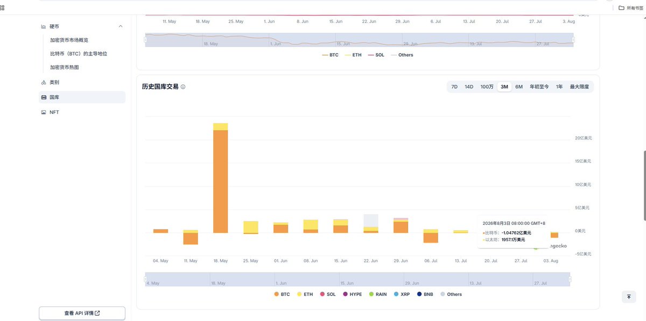Click the 04. May axis date label
The image size is (646, 321).
pos(160,261)
